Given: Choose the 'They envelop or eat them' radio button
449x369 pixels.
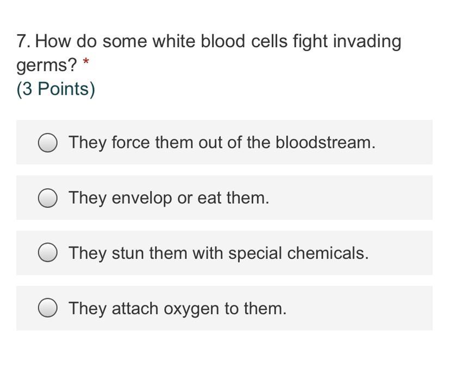Looking at the screenshot, I should [47, 198].
